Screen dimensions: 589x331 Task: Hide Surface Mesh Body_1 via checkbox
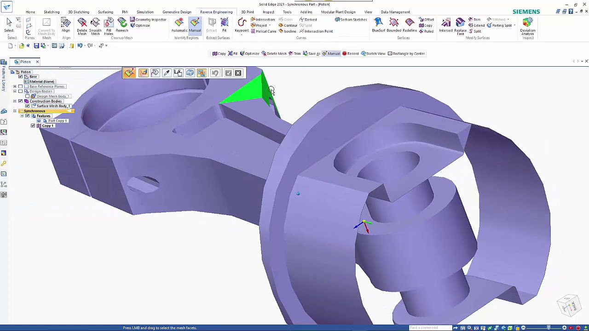(27, 106)
